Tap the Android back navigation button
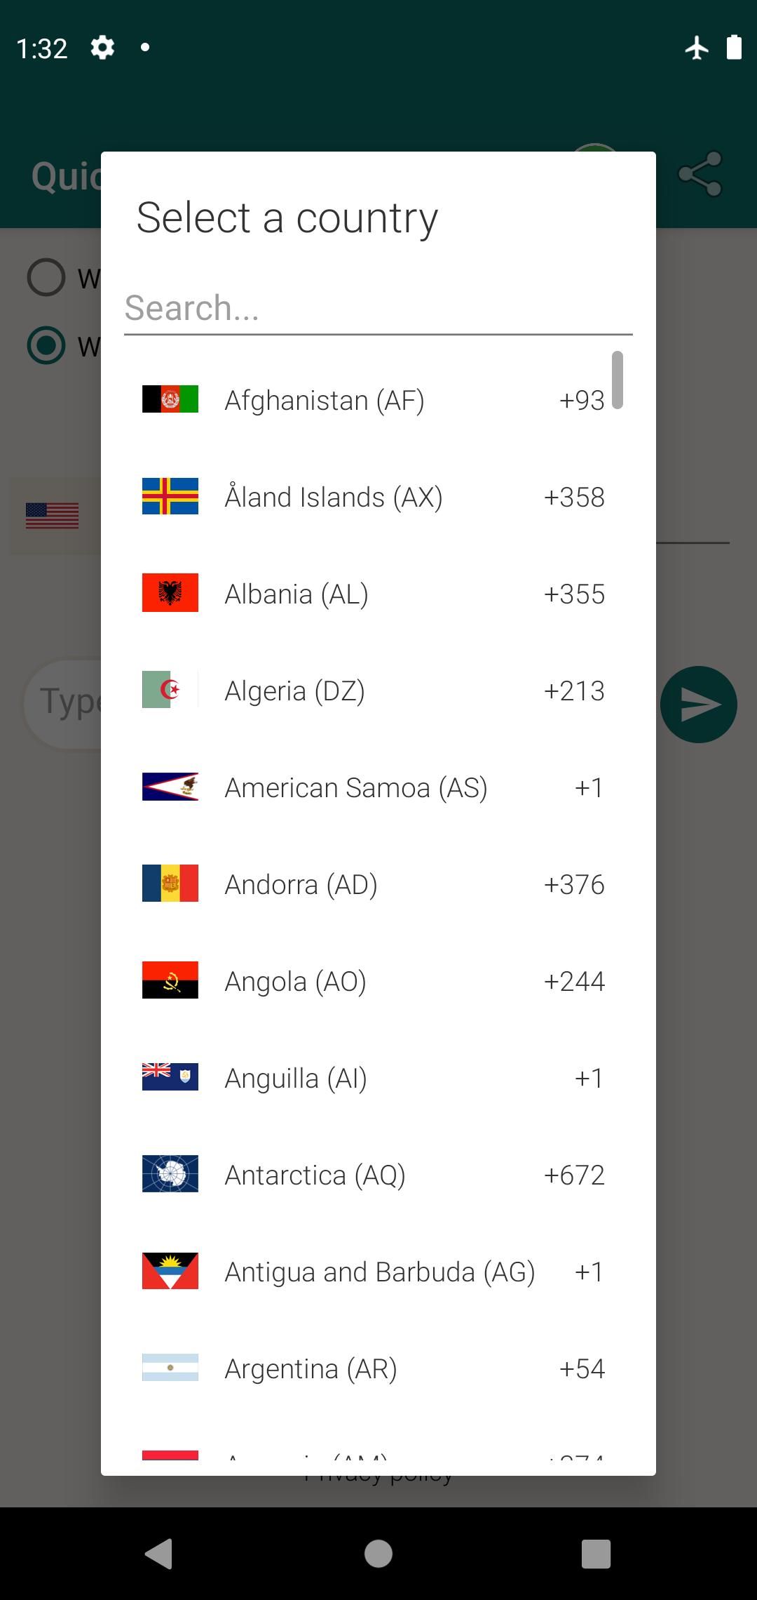This screenshot has height=1600, width=757. (x=160, y=1553)
